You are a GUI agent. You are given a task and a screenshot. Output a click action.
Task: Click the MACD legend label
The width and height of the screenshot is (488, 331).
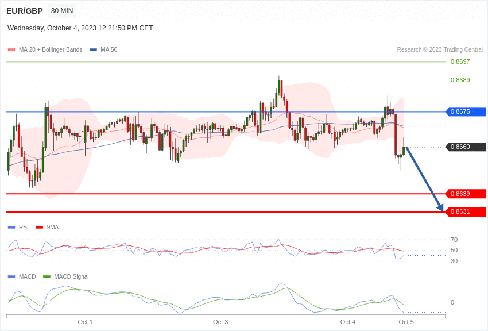[28, 276]
